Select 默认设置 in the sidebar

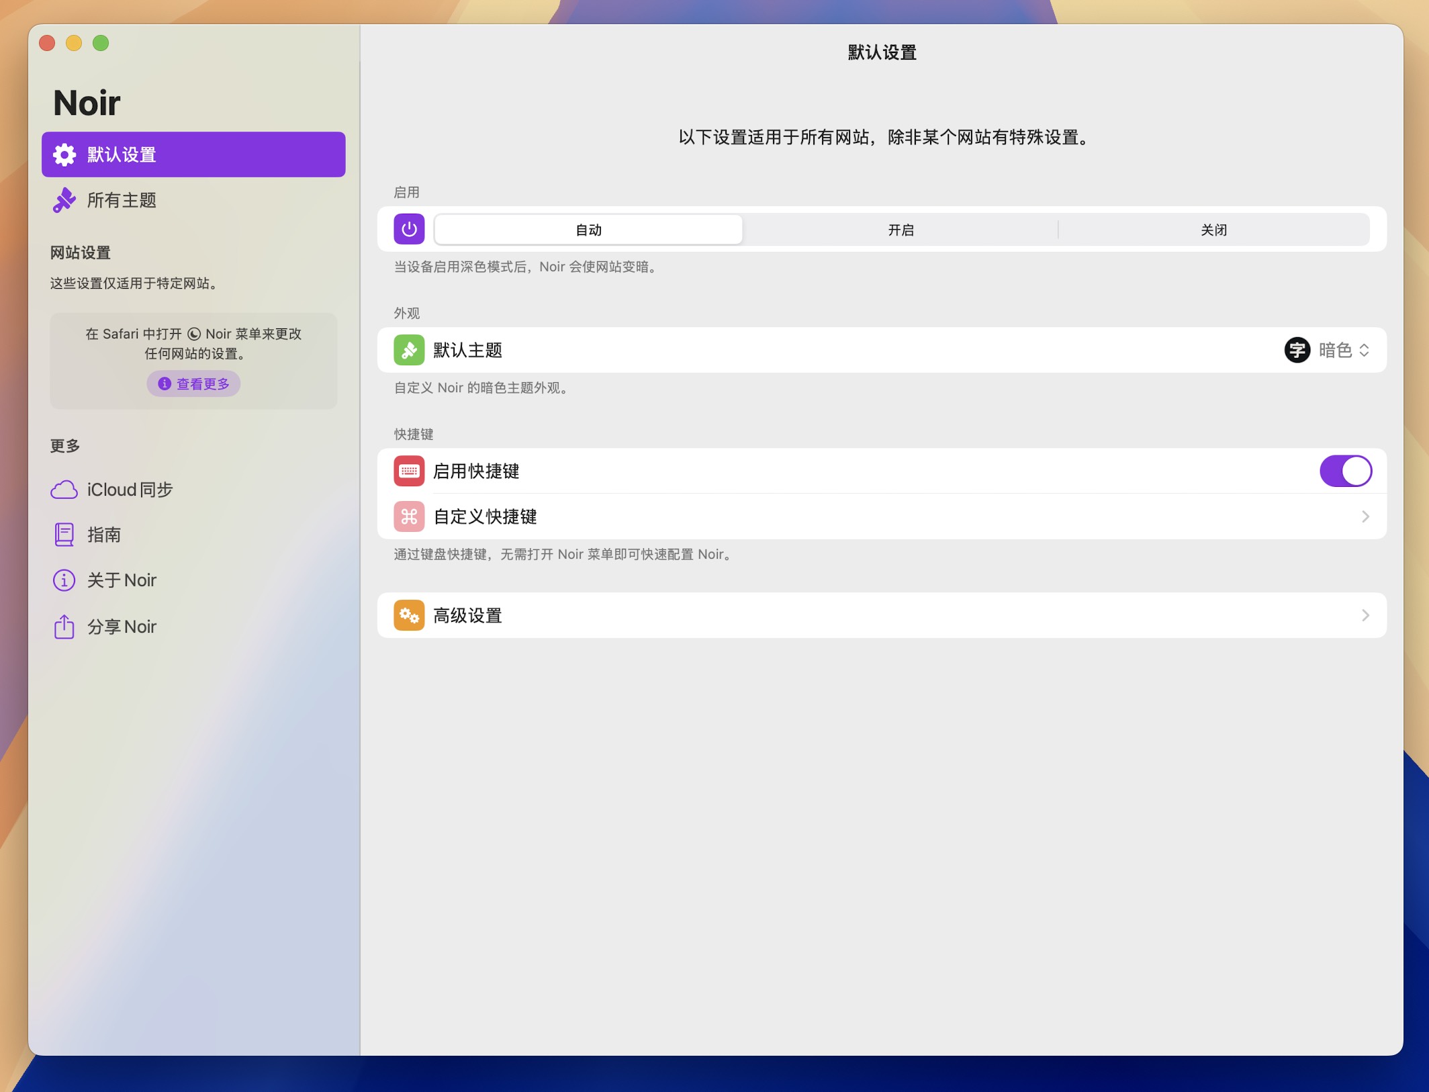[193, 154]
